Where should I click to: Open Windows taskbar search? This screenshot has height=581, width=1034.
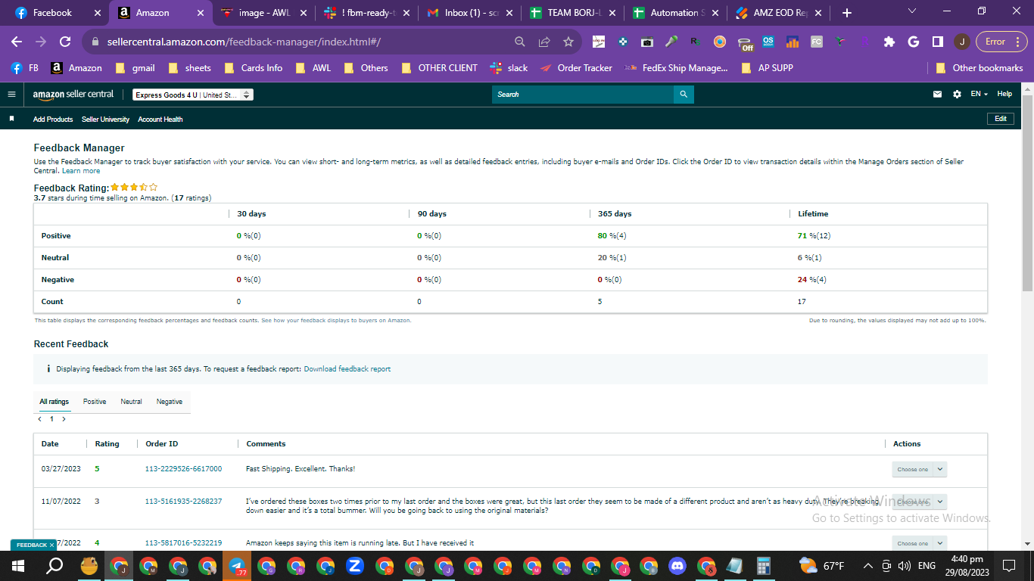[x=55, y=566]
